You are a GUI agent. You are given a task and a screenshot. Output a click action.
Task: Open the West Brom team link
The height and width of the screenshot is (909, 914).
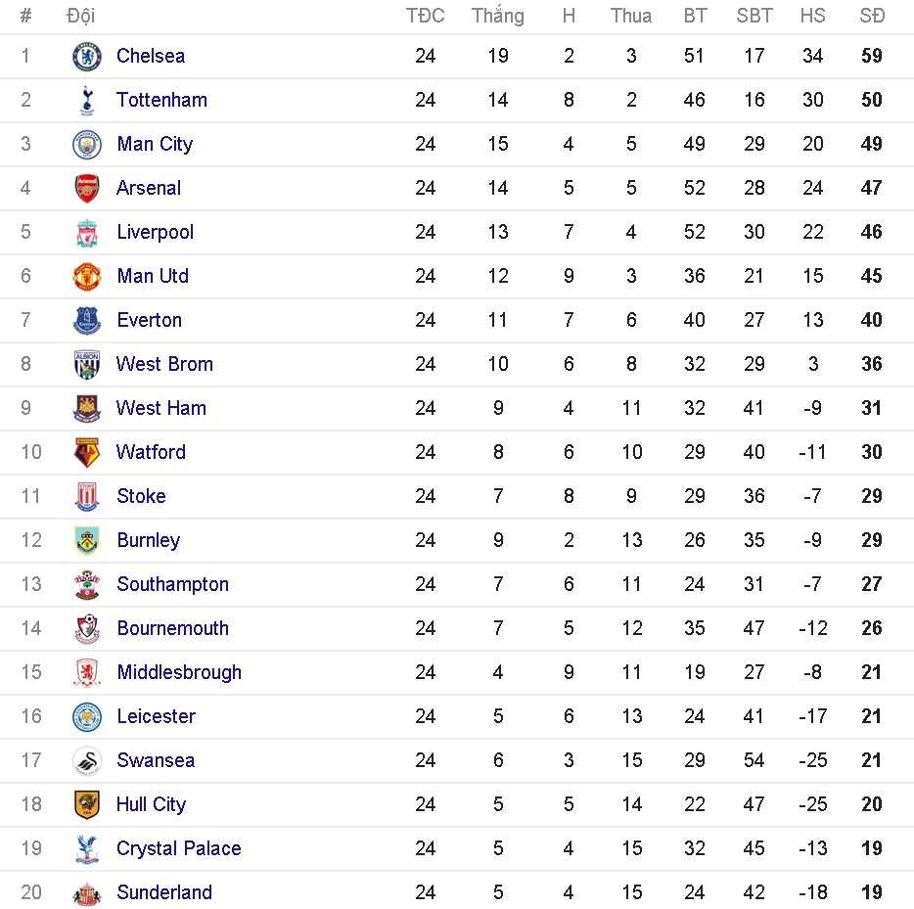(x=164, y=364)
